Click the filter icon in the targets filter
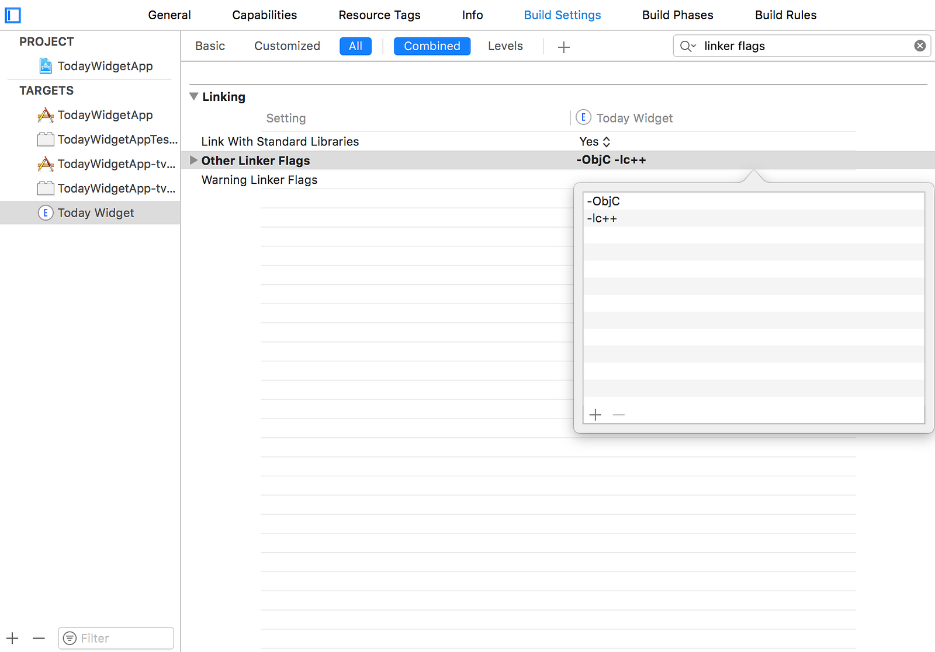This screenshot has height=652, width=935. tap(70, 638)
